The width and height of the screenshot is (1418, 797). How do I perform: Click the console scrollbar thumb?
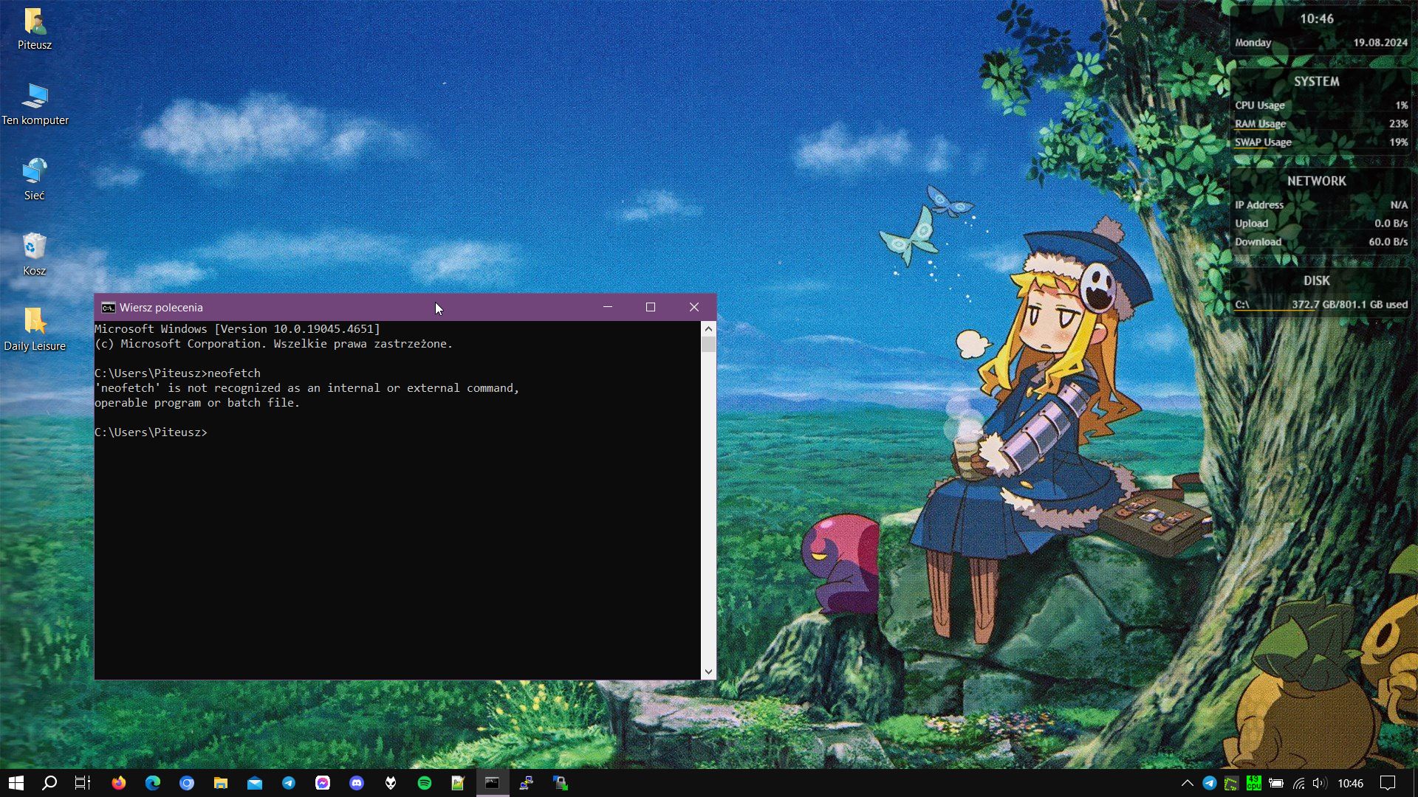click(708, 345)
